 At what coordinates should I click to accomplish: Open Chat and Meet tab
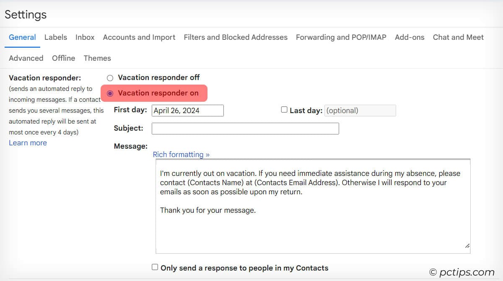click(458, 37)
